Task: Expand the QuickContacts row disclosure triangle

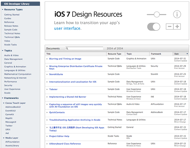Action: (x=47, y=112)
